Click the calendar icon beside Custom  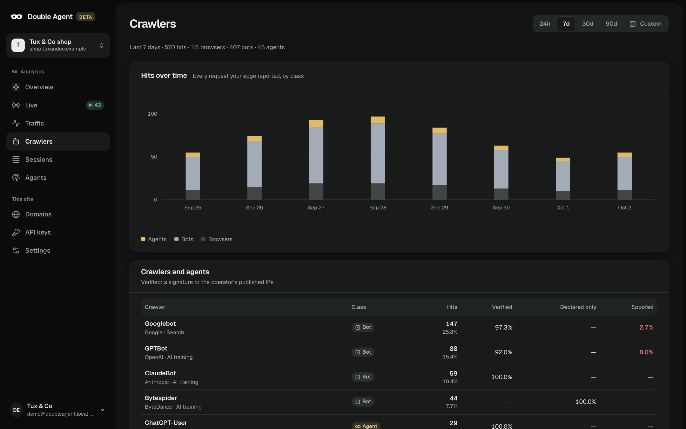[632, 24]
